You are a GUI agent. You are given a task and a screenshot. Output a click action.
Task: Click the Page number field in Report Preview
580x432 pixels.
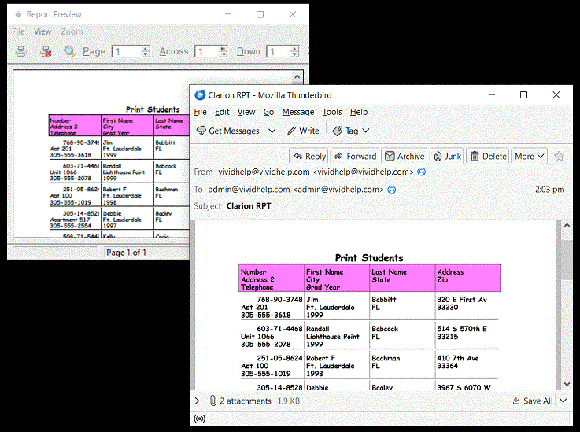tap(127, 51)
